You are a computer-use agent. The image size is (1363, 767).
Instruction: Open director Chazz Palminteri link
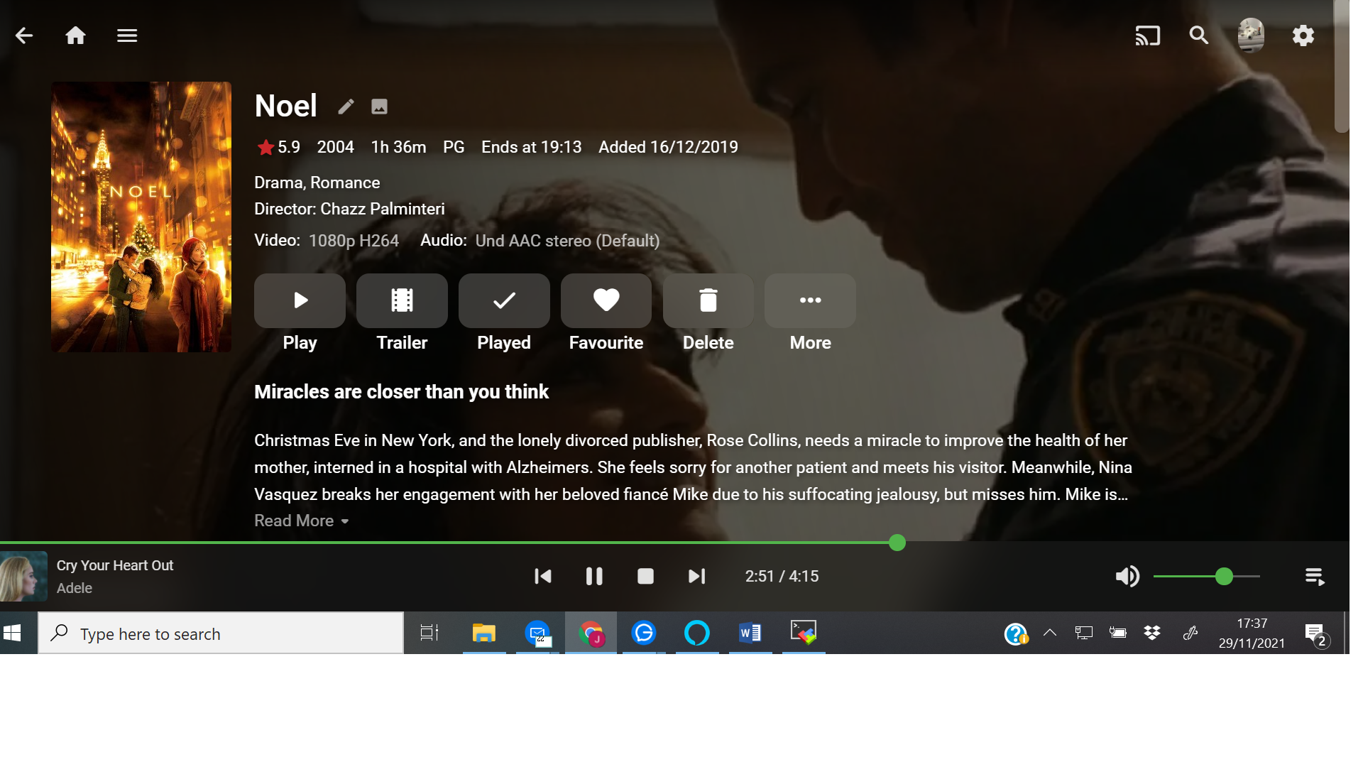coord(382,209)
